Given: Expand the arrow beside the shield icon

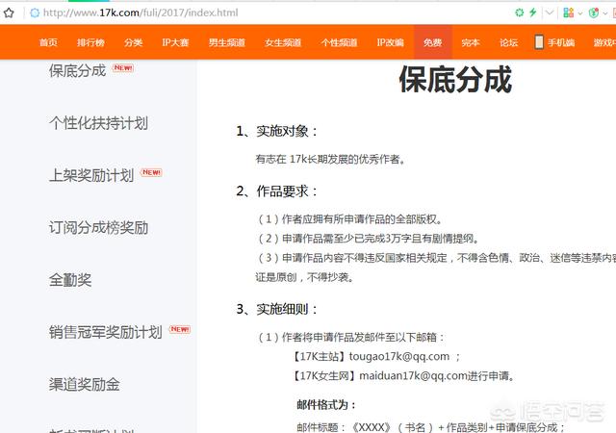Looking at the screenshot, I should 605,13.
